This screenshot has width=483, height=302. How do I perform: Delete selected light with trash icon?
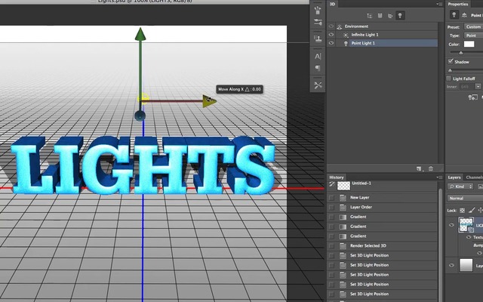click(x=431, y=168)
